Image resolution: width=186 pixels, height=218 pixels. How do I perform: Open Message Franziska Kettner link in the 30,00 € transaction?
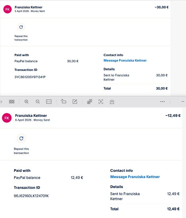[125, 61]
